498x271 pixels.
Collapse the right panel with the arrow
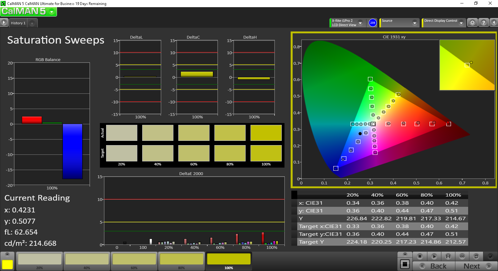tap(494, 23)
